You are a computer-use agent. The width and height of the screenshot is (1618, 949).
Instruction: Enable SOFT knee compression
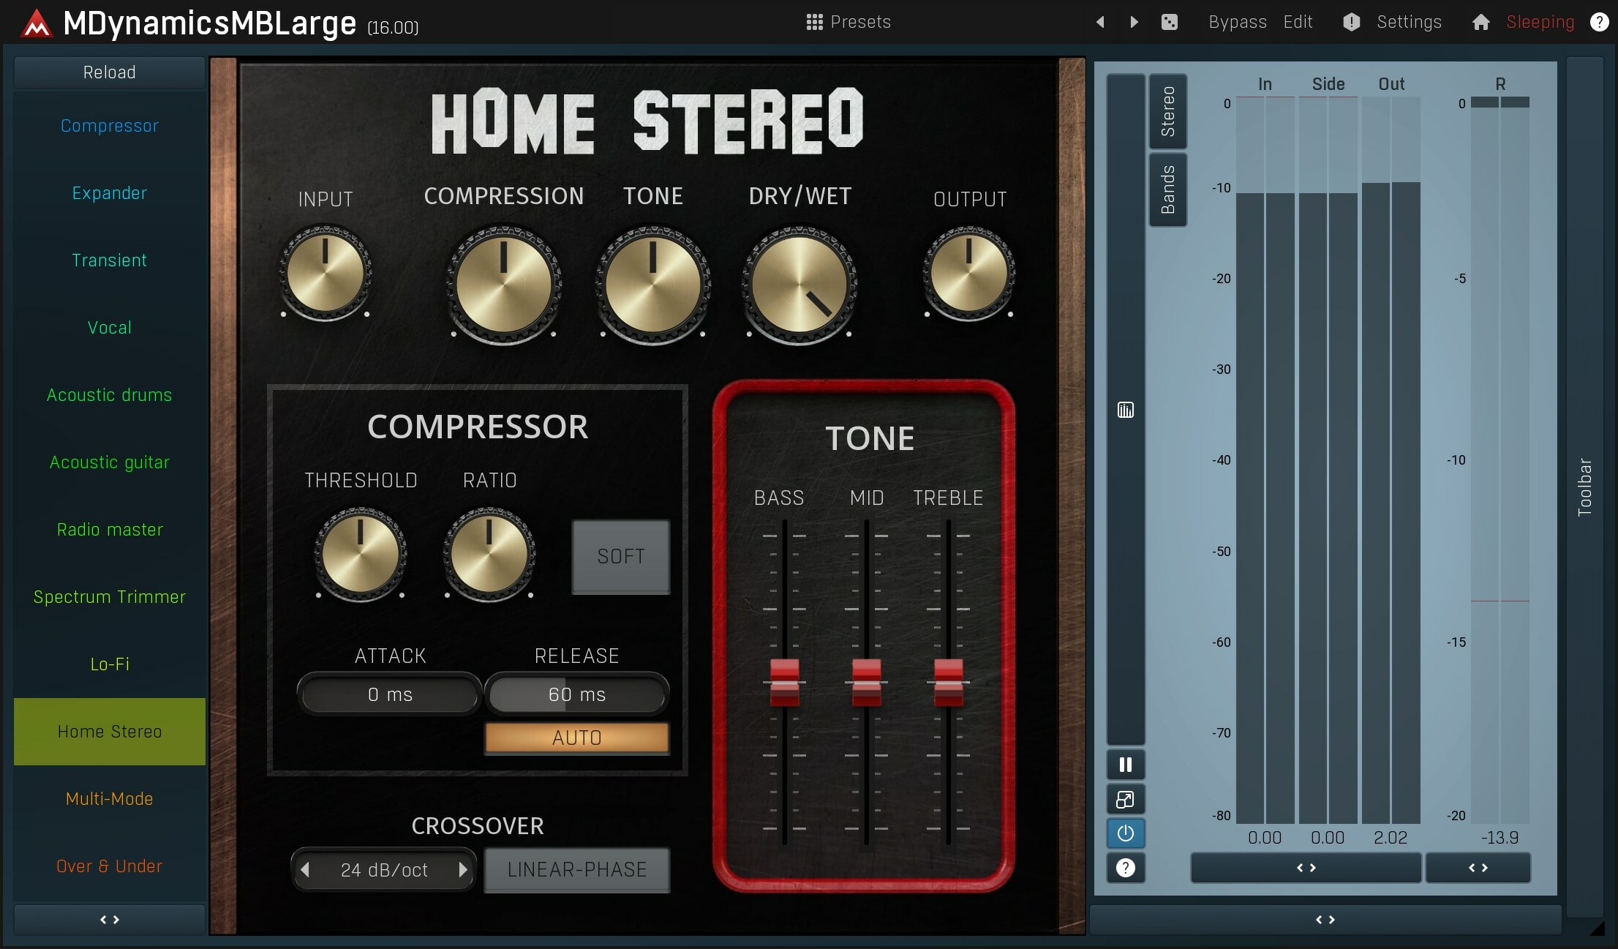pos(620,557)
